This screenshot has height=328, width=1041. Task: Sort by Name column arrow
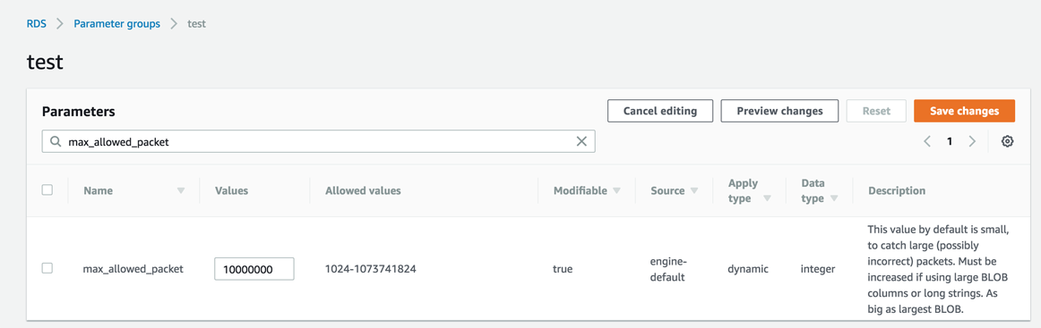point(181,191)
